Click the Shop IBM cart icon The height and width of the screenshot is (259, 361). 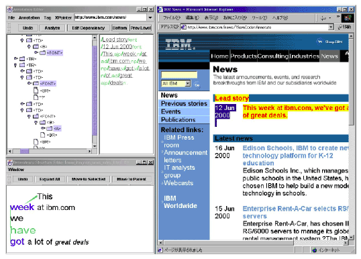(320, 42)
